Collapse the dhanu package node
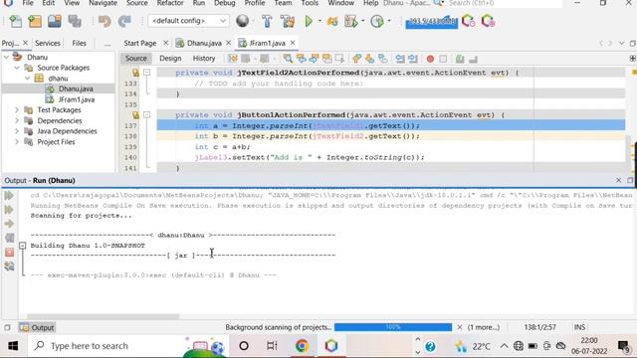Screen dimensions: 637x358 click(x=27, y=79)
